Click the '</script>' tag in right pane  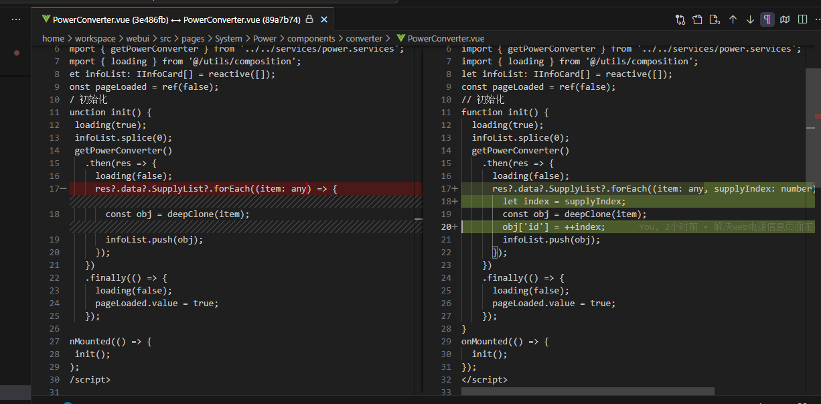[484, 380]
